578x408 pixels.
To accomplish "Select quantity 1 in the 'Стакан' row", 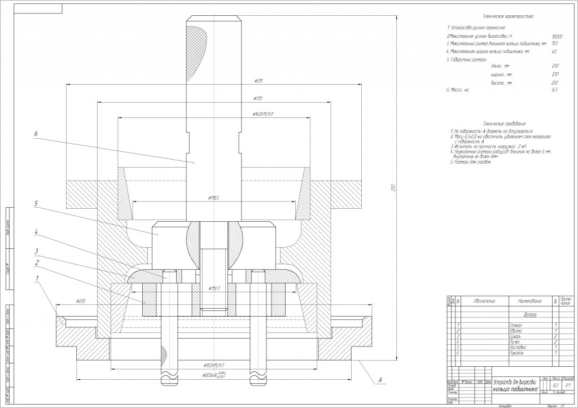I will pos(555,326).
